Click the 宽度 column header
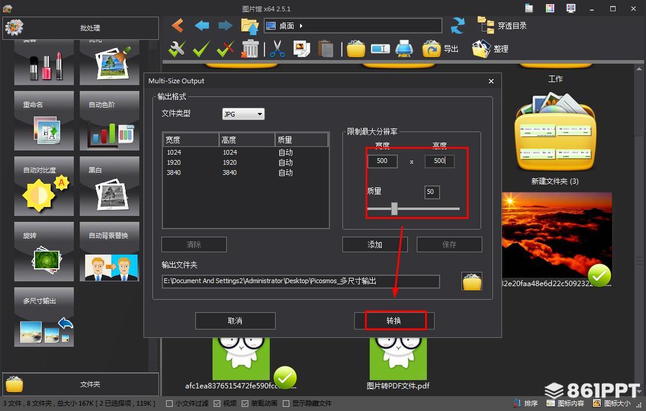This screenshot has width=646, height=411. [x=191, y=140]
